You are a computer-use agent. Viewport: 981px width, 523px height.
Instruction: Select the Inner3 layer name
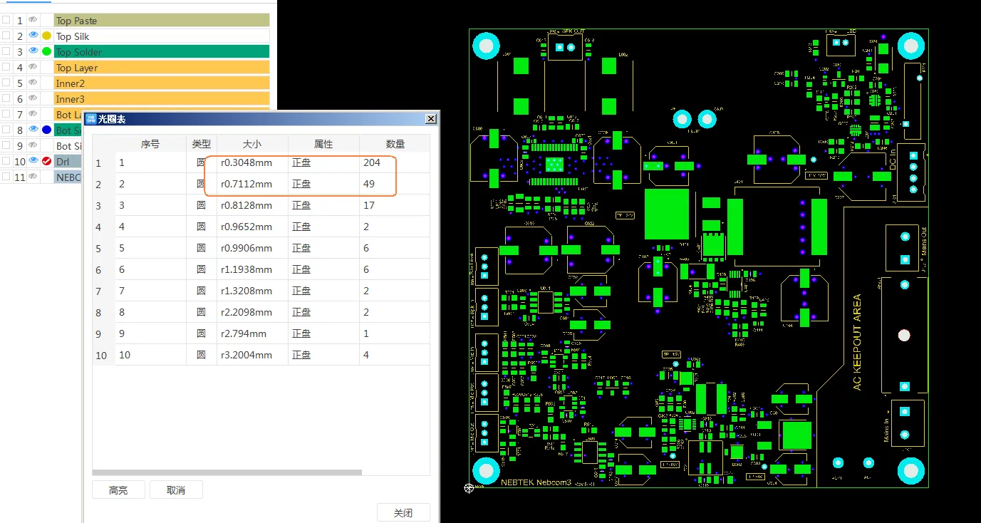(x=162, y=99)
